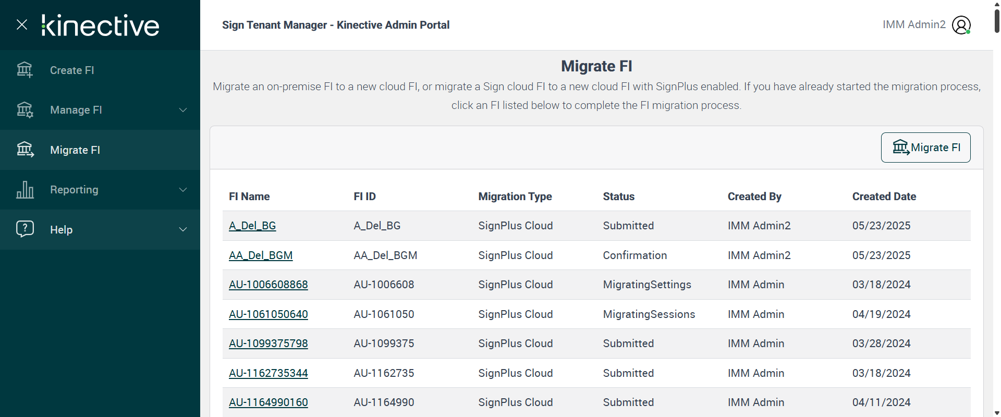Screen dimensions: 1001x417
Task: Click the Reporting bar chart icon
Action: click(25, 190)
